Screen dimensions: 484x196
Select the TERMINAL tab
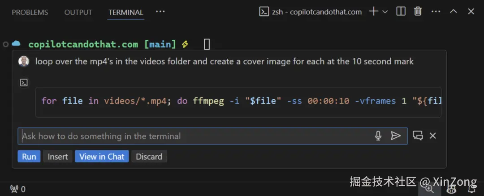(125, 13)
